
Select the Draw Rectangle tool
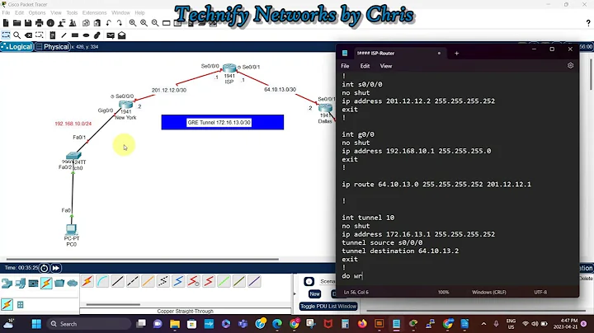pos(74,35)
